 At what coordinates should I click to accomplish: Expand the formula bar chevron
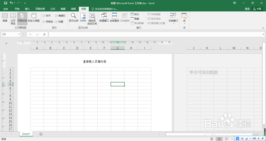[x=263, y=34]
